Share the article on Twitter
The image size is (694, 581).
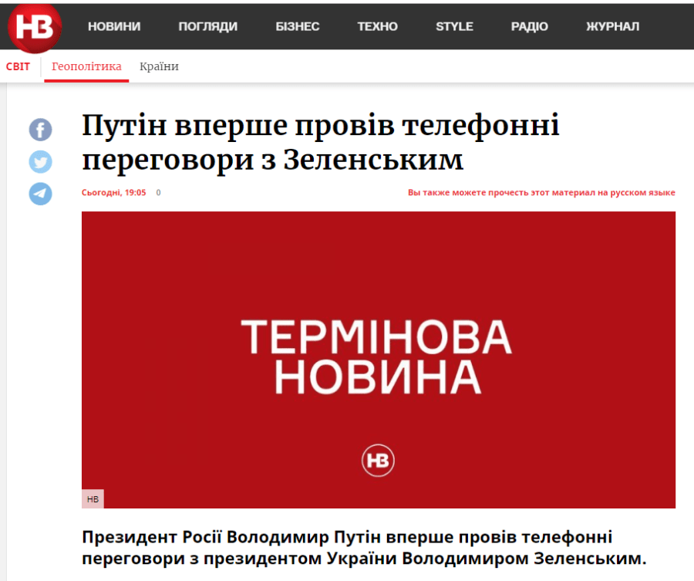[39, 162]
